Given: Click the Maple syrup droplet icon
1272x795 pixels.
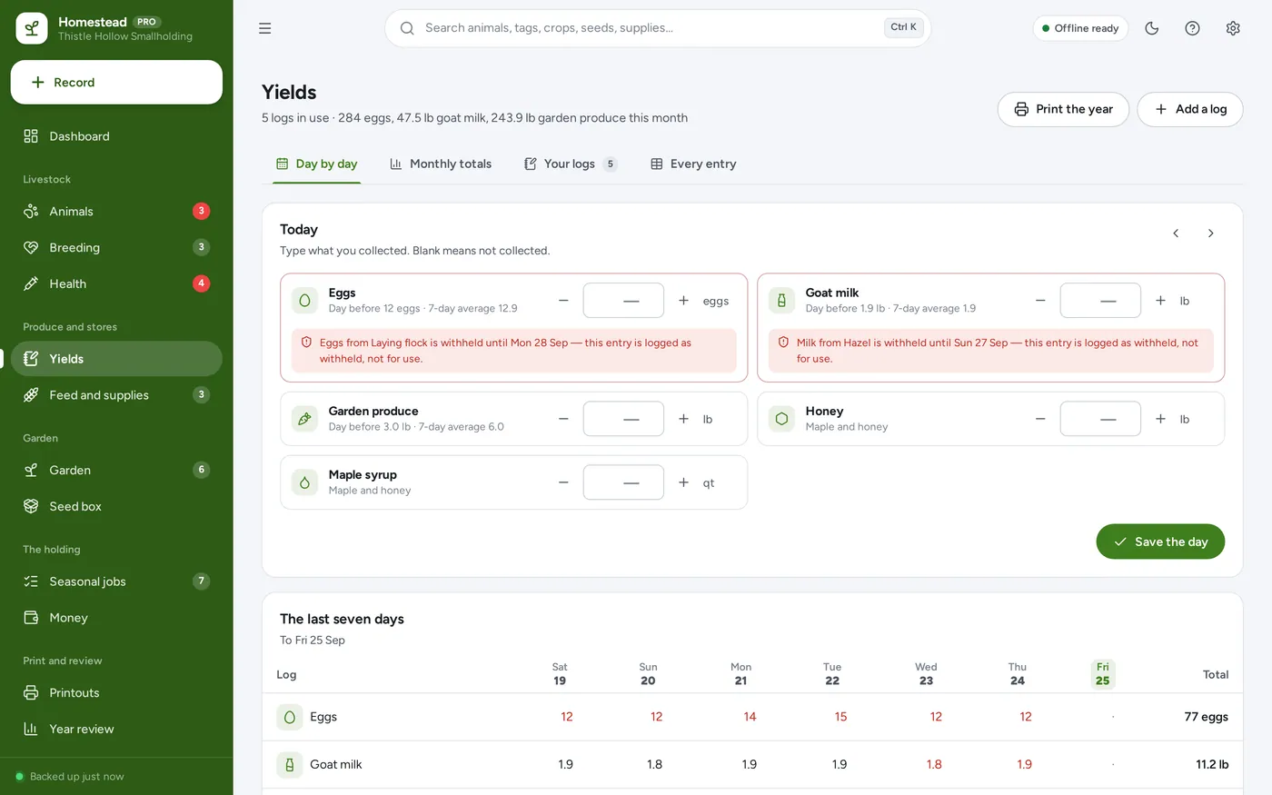Looking at the screenshot, I should click(304, 482).
